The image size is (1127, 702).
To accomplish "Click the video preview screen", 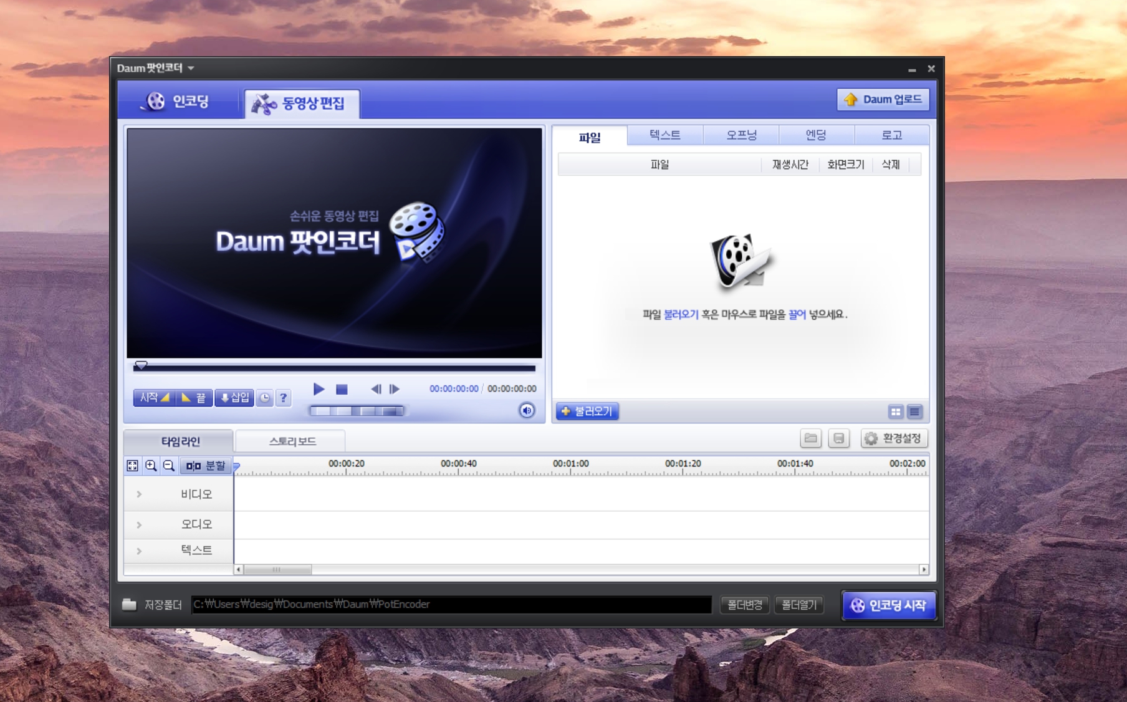I will point(334,243).
